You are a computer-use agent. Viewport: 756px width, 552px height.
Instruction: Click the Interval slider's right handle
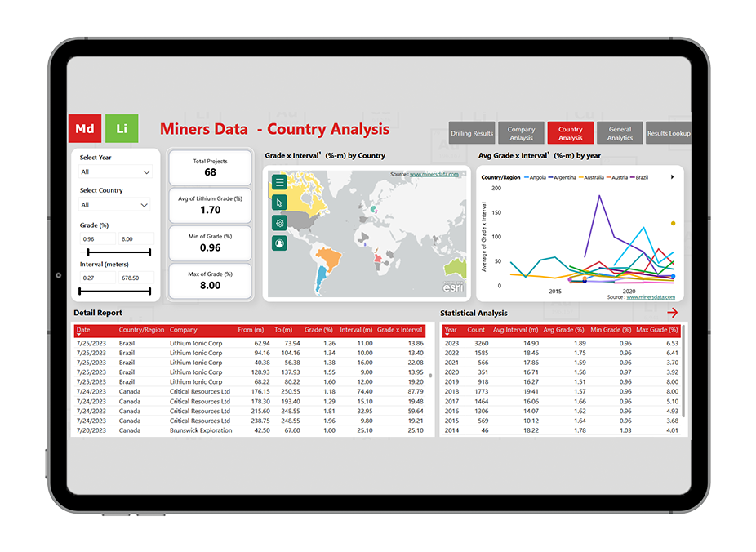tap(150, 292)
